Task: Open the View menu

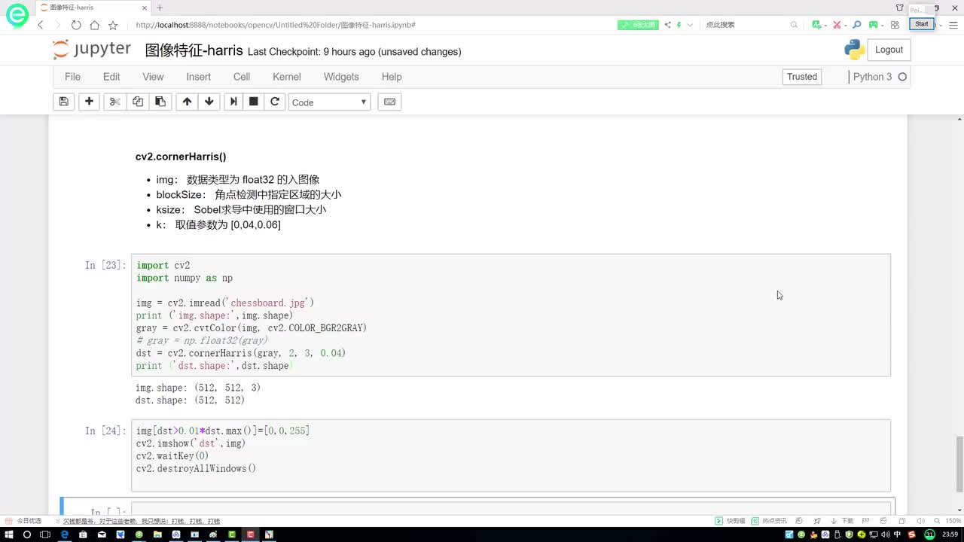Action: tap(153, 77)
